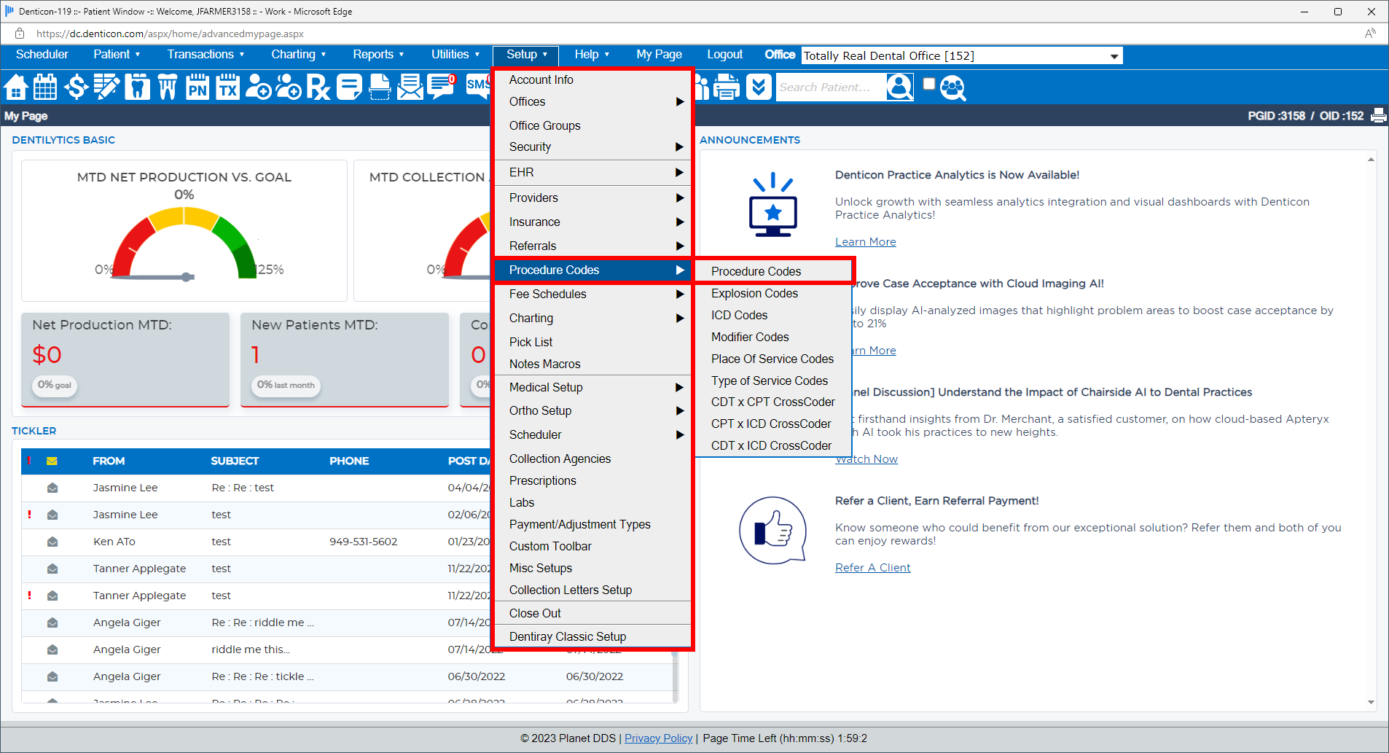Open the perio chart teeth icon
The width and height of the screenshot is (1389, 753).
(x=168, y=87)
